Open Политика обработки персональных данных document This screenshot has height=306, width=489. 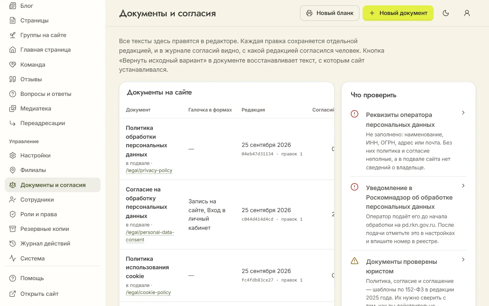(146, 141)
